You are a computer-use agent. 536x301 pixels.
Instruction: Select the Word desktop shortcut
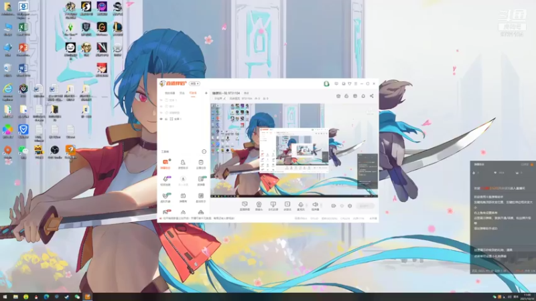(23, 70)
